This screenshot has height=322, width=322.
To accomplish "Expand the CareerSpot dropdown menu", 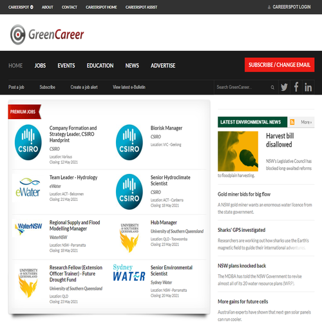I will (21, 7).
